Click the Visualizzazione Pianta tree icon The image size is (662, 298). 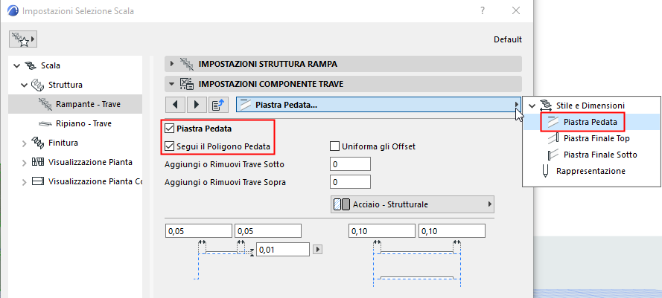click(38, 162)
